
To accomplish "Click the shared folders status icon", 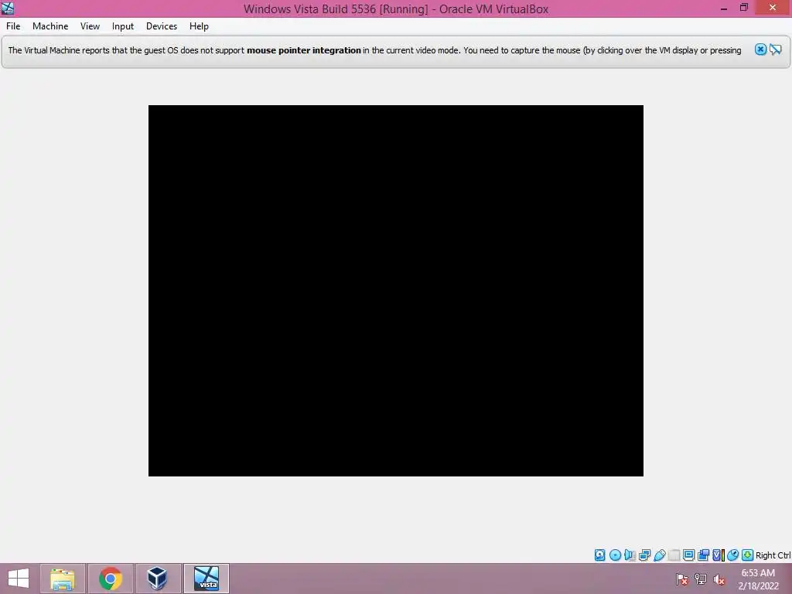I will (674, 555).
